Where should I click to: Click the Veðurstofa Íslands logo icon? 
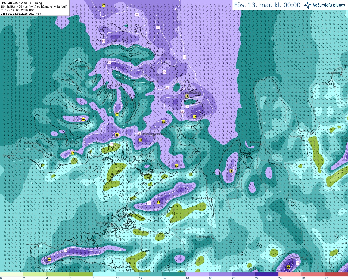click(x=308, y=5)
